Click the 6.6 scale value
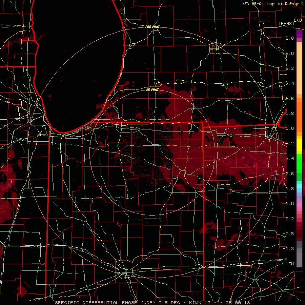This screenshot has width=305, height=305. 290,99
